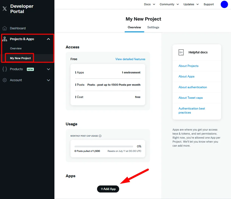This screenshot has width=231, height=199.
Task: Open Dashboard in the sidebar
Action: (x=18, y=28)
